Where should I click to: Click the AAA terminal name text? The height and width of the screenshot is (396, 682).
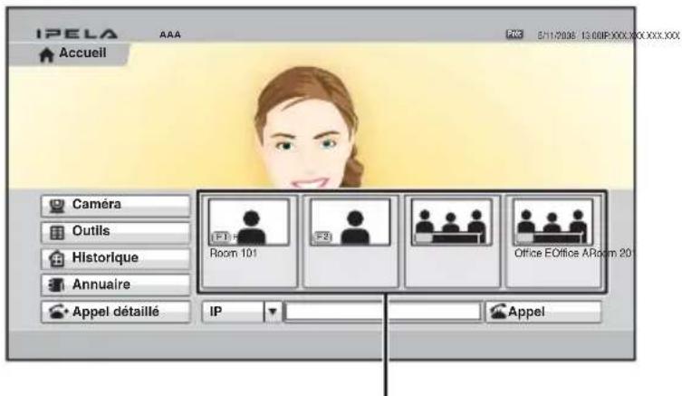[170, 34]
